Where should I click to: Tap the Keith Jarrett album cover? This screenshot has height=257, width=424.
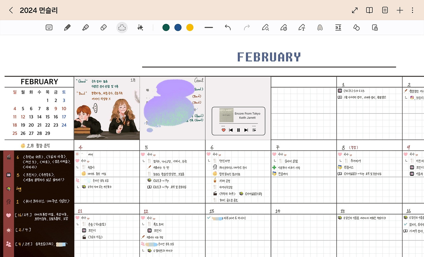pos(226,115)
